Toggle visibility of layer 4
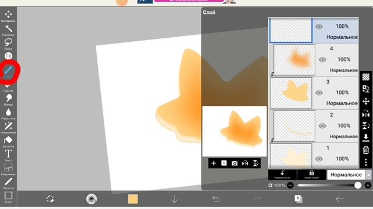The height and width of the screenshot is (209, 373). (322, 59)
